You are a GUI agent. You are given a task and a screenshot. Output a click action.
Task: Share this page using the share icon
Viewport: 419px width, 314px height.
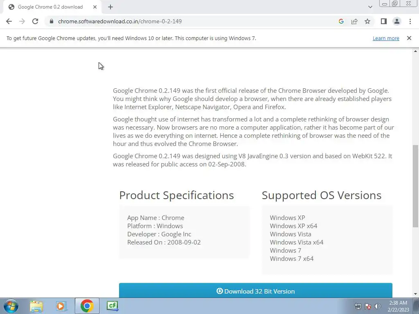(354, 21)
